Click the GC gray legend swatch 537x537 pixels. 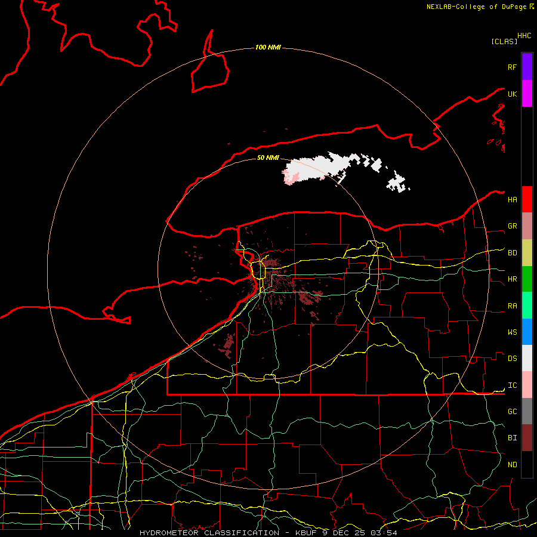[x=527, y=411]
